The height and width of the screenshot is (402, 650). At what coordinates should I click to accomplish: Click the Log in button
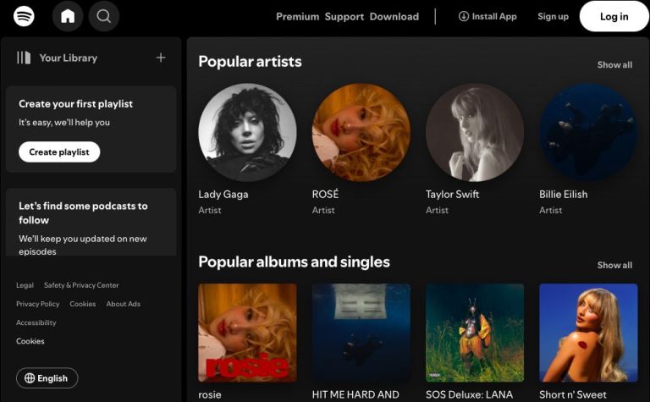[614, 16]
